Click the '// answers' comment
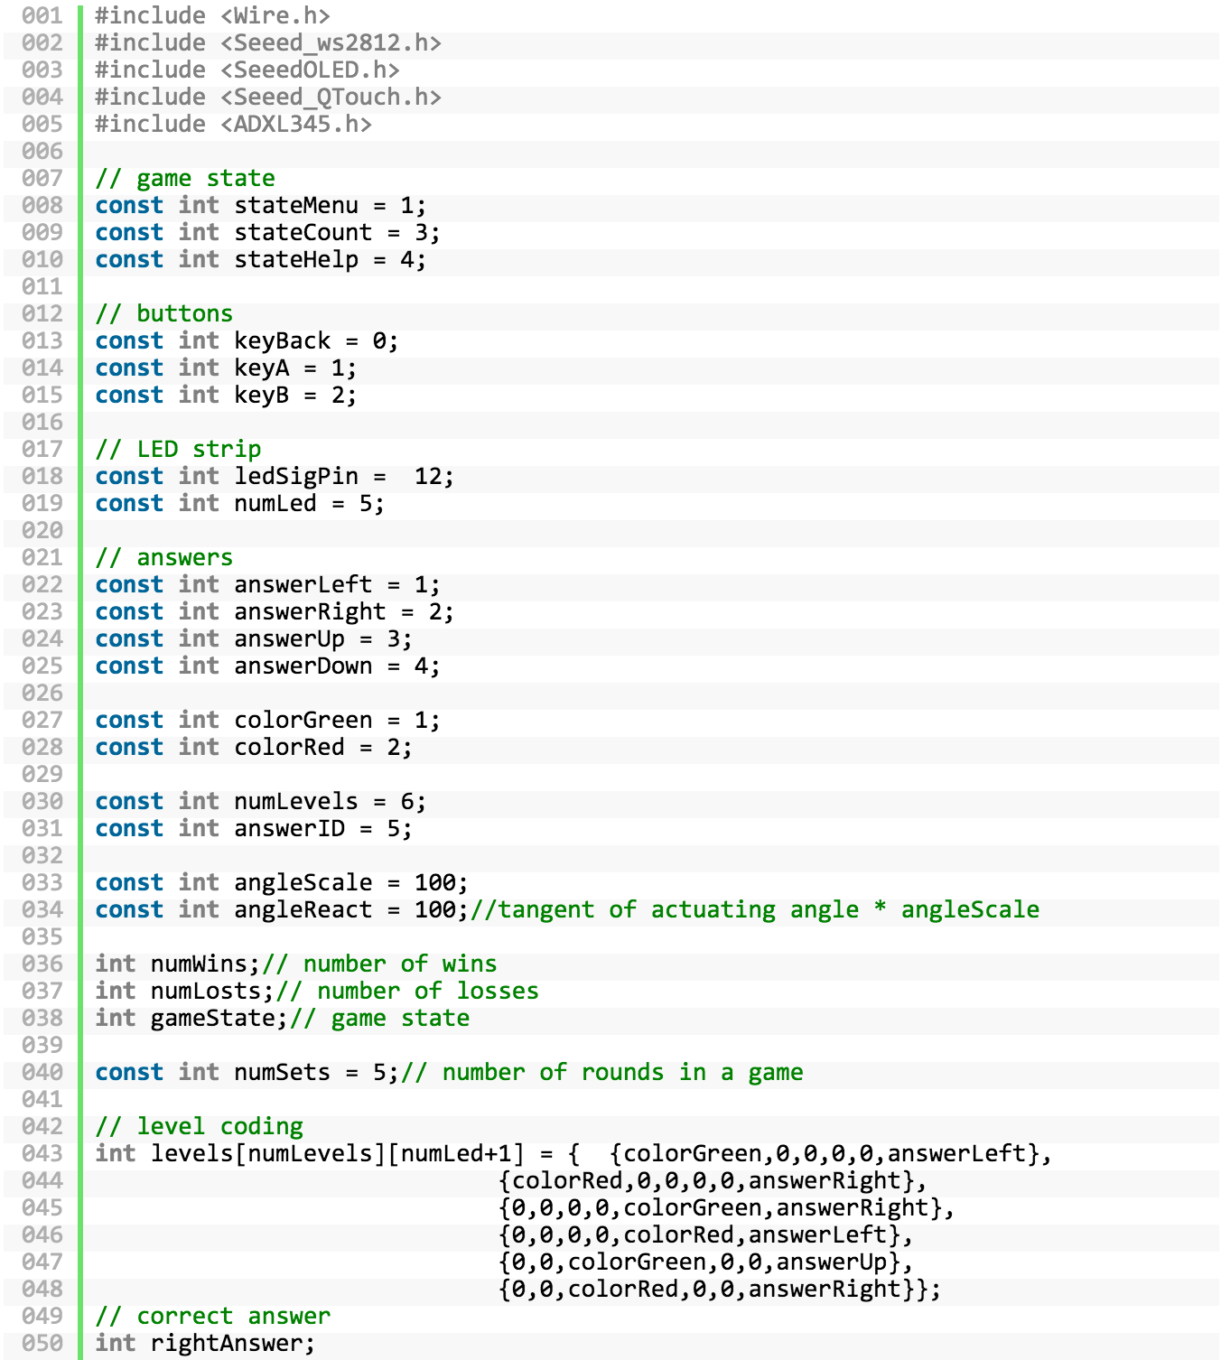1221x1360 pixels. [x=164, y=557]
